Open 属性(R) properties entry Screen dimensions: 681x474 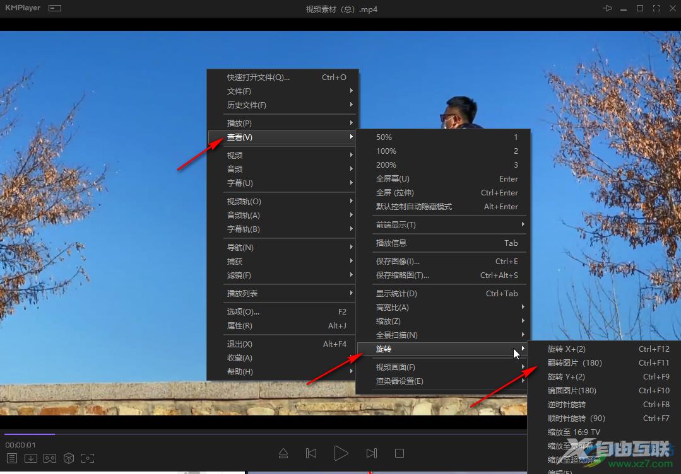coord(281,325)
